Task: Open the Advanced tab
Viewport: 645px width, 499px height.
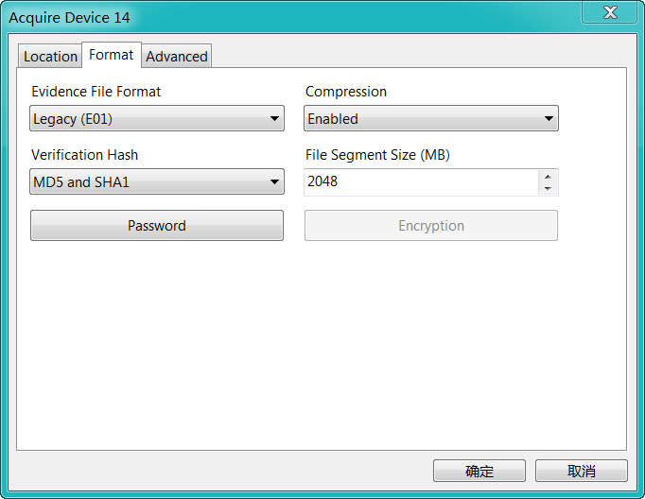Action: pyautogui.click(x=177, y=56)
